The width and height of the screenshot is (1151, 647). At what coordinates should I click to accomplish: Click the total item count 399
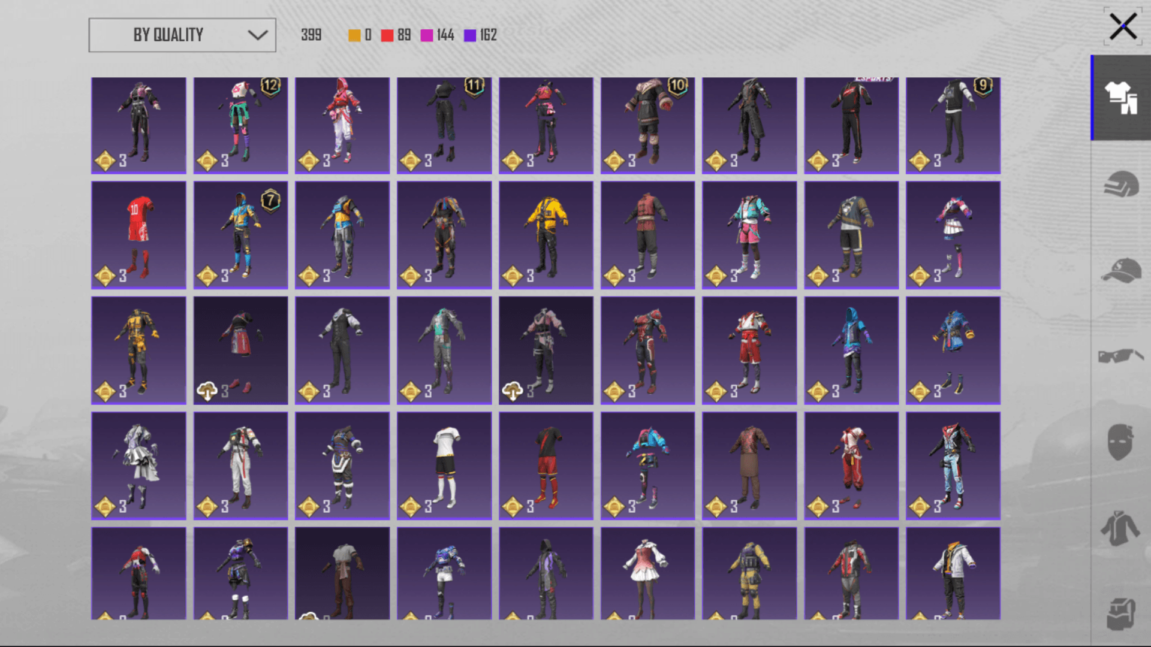[311, 35]
